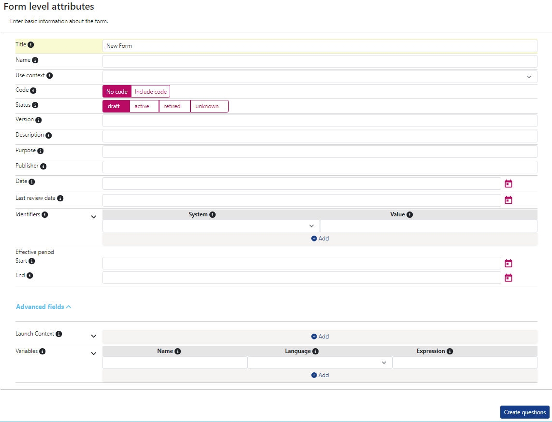This screenshot has width=552, height=422.
Task: Open the Effective period Start calendar picker
Action: coord(508,263)
